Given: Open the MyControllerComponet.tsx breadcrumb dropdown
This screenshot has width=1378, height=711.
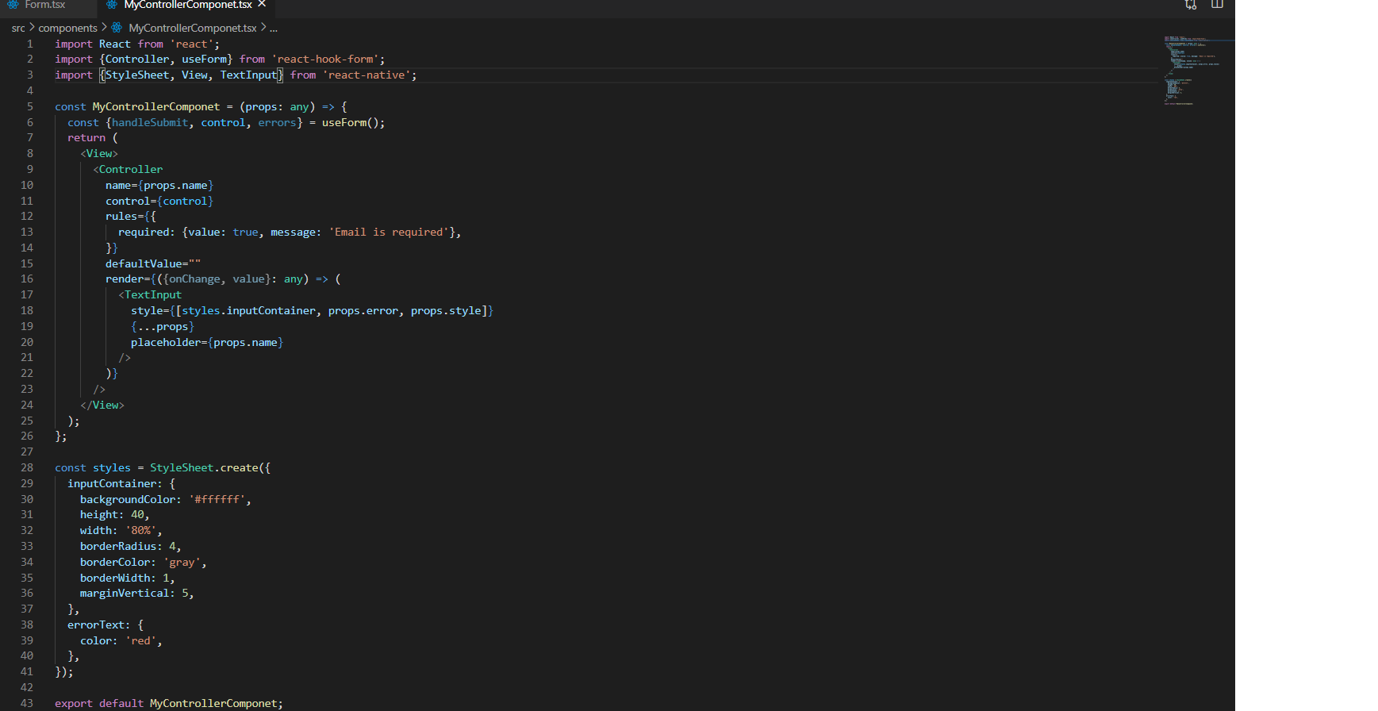Looking at the screenshot, I should [193, 28].
